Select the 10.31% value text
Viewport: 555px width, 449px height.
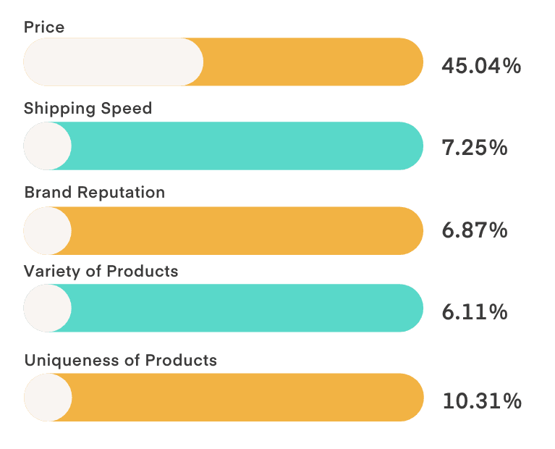pyautogui.click(x=482, y=401)
